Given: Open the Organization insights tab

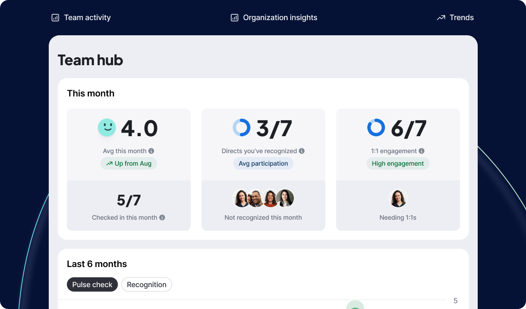Looking at the screenshot, I should (x=274, y=17).
